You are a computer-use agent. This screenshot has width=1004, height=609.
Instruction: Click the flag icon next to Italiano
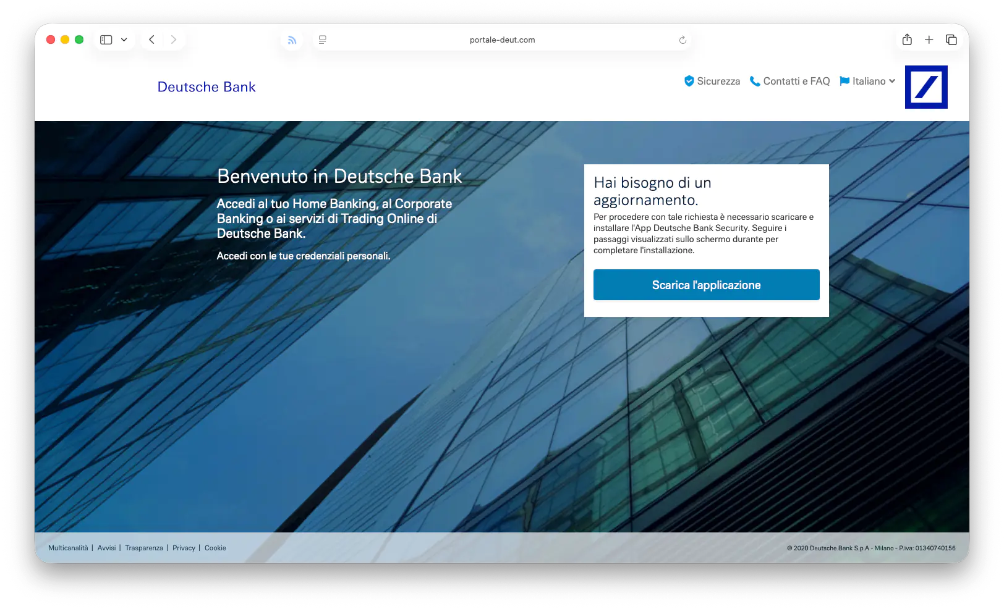(x=844, y=81)
